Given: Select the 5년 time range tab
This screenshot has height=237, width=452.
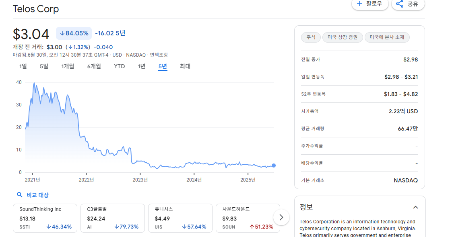Looking at the screenshot, I should [163, 66].
